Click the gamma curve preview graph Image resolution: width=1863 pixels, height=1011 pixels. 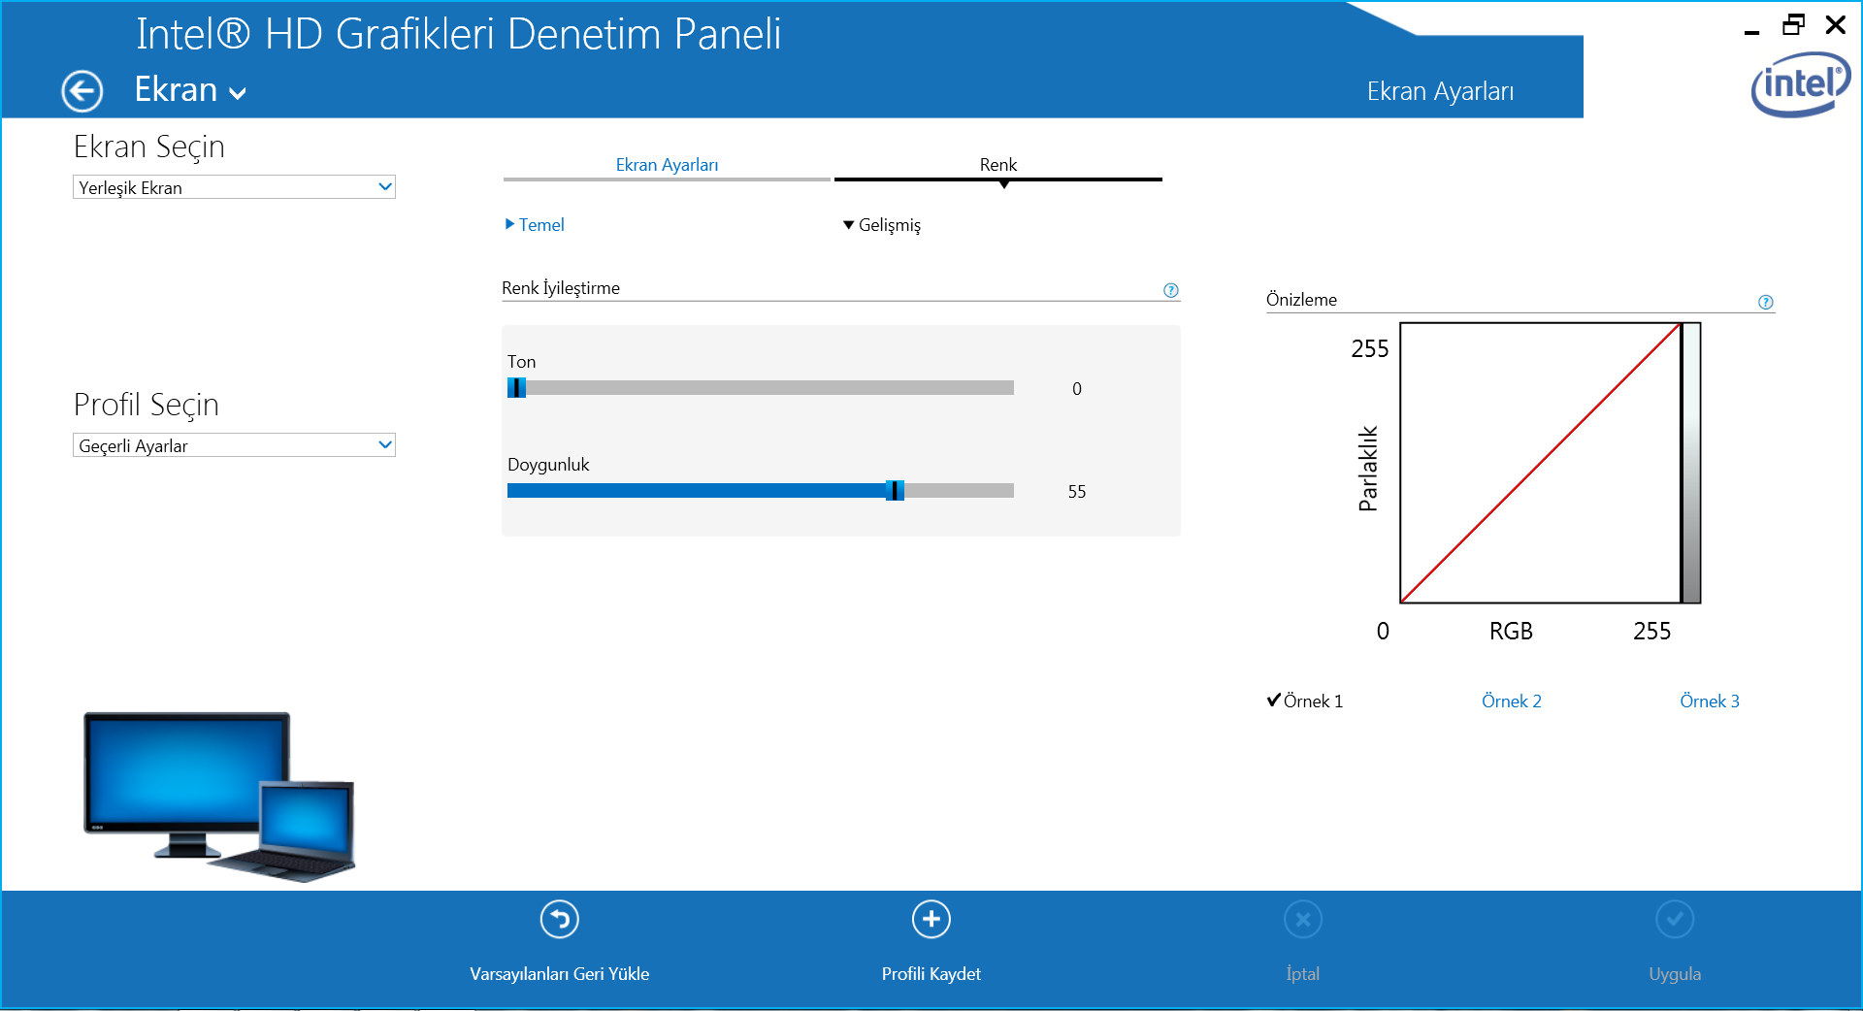point(1541,463)
